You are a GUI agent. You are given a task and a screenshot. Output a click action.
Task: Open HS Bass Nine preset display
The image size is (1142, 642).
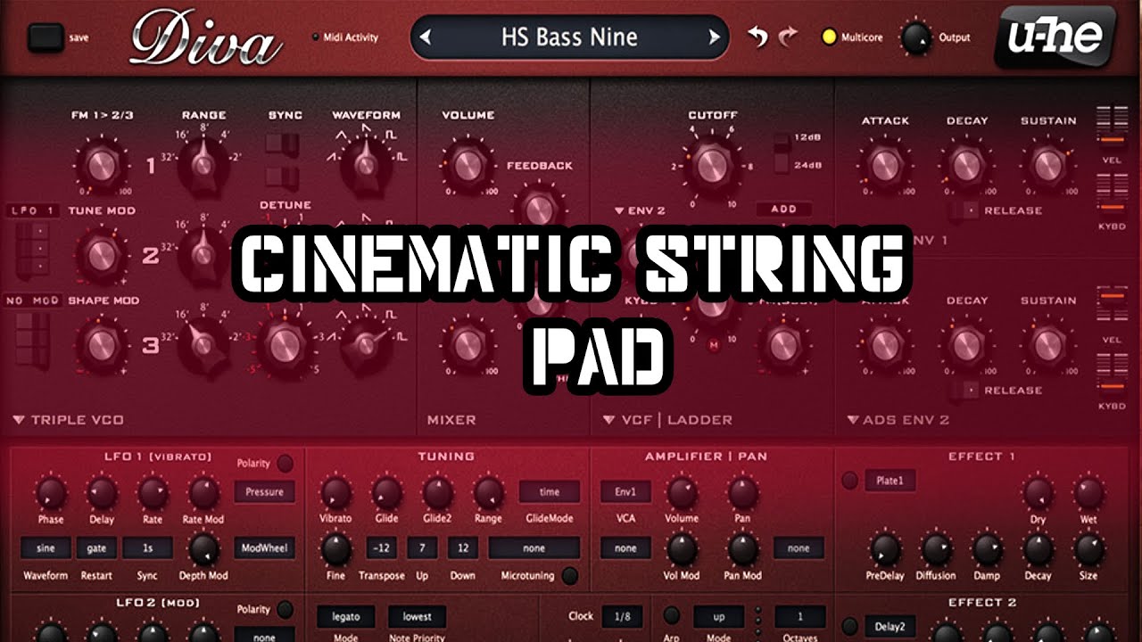click(569, 37)
